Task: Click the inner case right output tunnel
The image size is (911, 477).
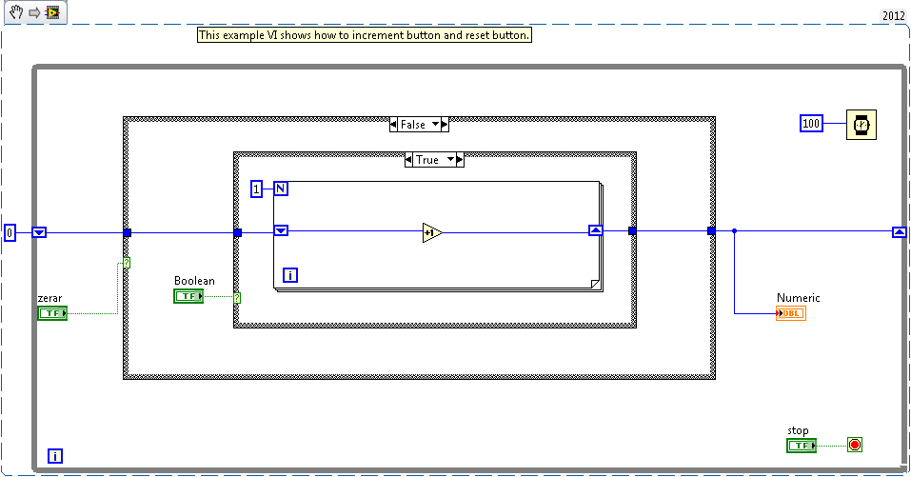Action: [x=632, y=231]
